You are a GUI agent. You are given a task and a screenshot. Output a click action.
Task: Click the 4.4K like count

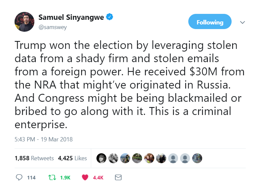98,177
